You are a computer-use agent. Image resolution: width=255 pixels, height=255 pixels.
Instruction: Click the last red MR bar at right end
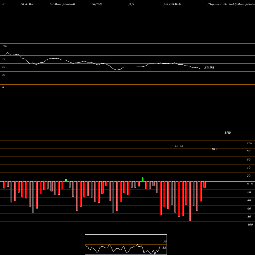click(x=205, y=184)
